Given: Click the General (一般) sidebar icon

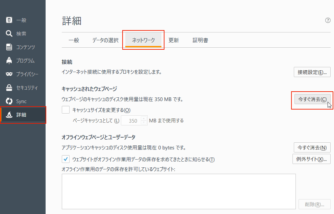Looking at the screenshot, I should tap(9, 20).
